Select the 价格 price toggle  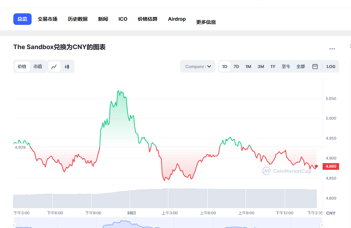(22, 67)
